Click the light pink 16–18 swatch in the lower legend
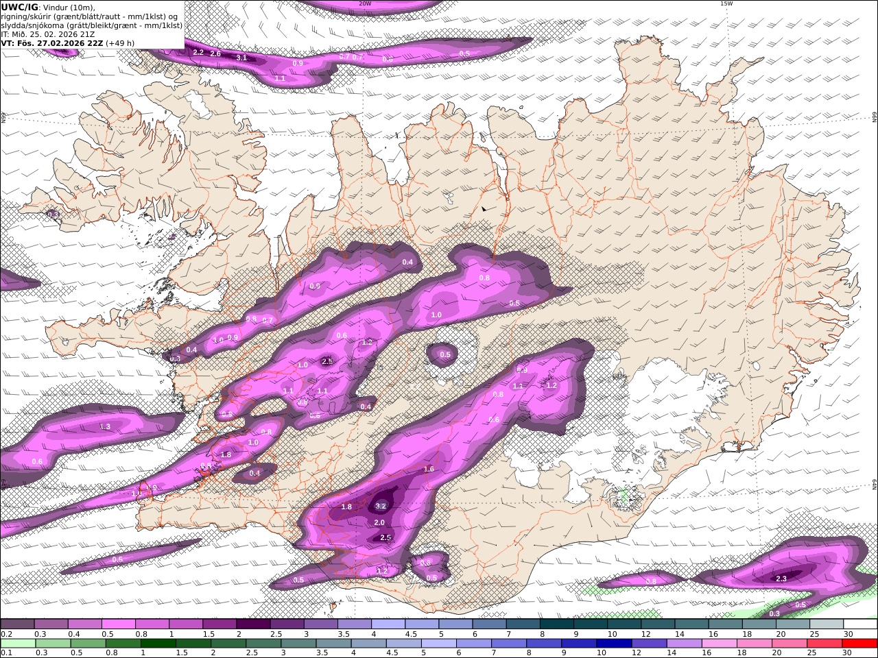Viewport: 878px width, 658px height. coord(719,644)
